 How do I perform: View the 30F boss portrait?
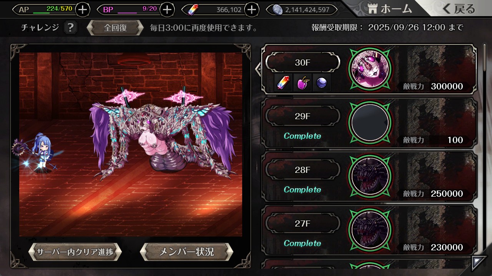370,69
